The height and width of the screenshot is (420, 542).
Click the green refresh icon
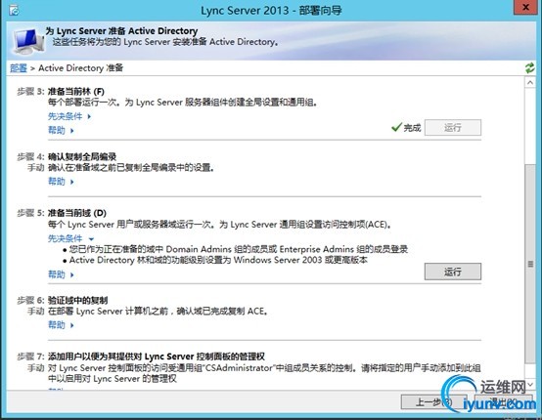tap(529, 67)
